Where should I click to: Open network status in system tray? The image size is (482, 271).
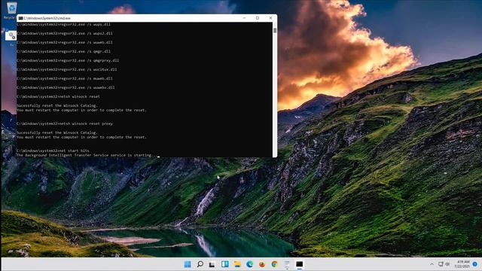click(x=441, y=264)
